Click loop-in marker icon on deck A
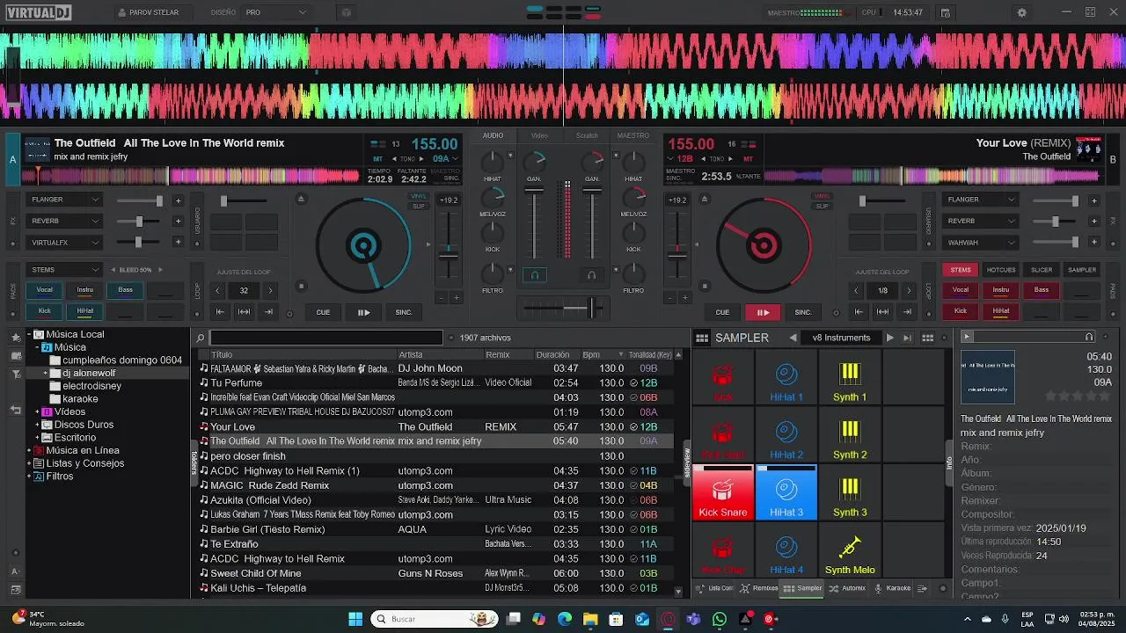The width and height of the screenshot is (1126, 633). (221, 311)
